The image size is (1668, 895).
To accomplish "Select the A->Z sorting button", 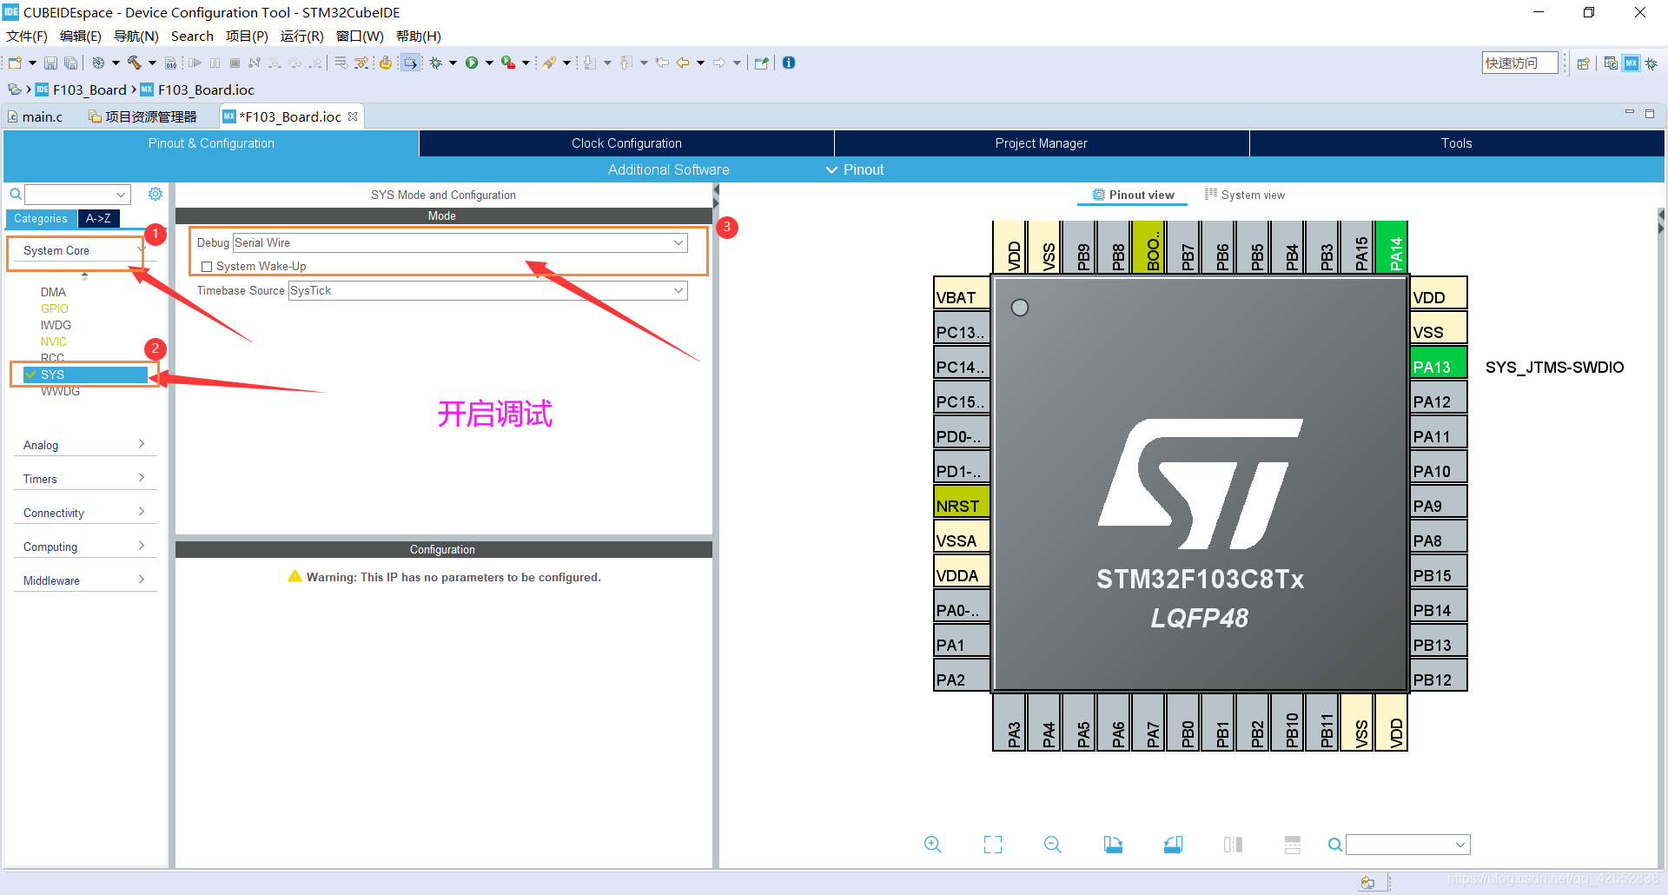I will pos(98,219).
